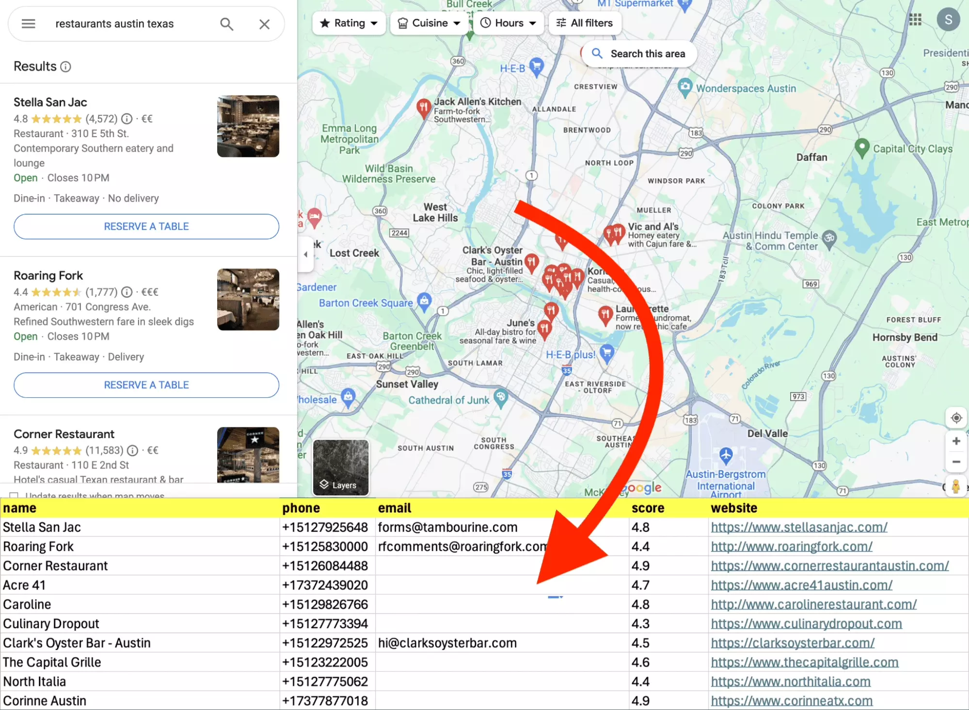The width and height of the screenshot is (969, 710).
Task: Select the Pegman street view icon
Action: click(x=955, y=485)
